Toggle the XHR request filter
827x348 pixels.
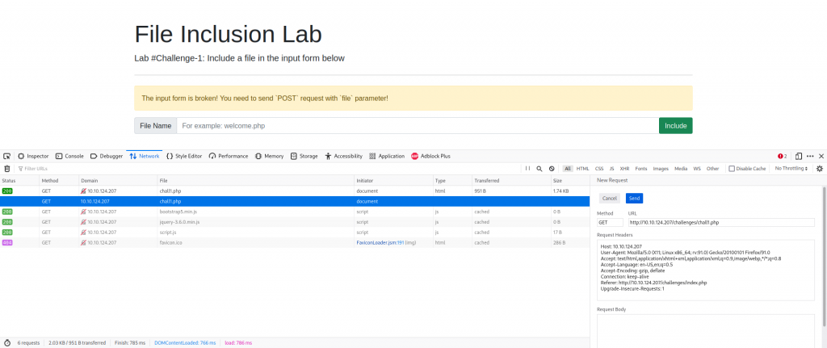624,169
